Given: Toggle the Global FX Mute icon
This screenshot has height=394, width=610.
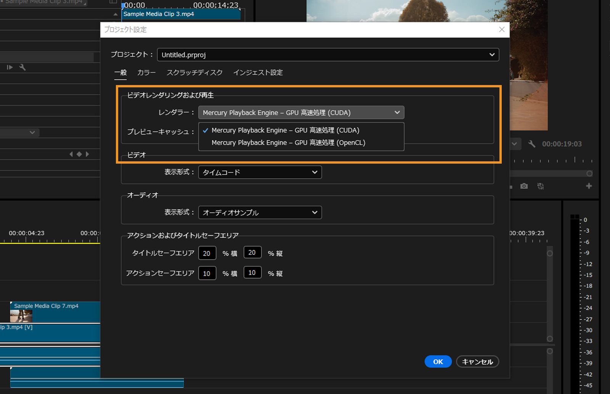Looking at the screenshot, I should 540,186.
